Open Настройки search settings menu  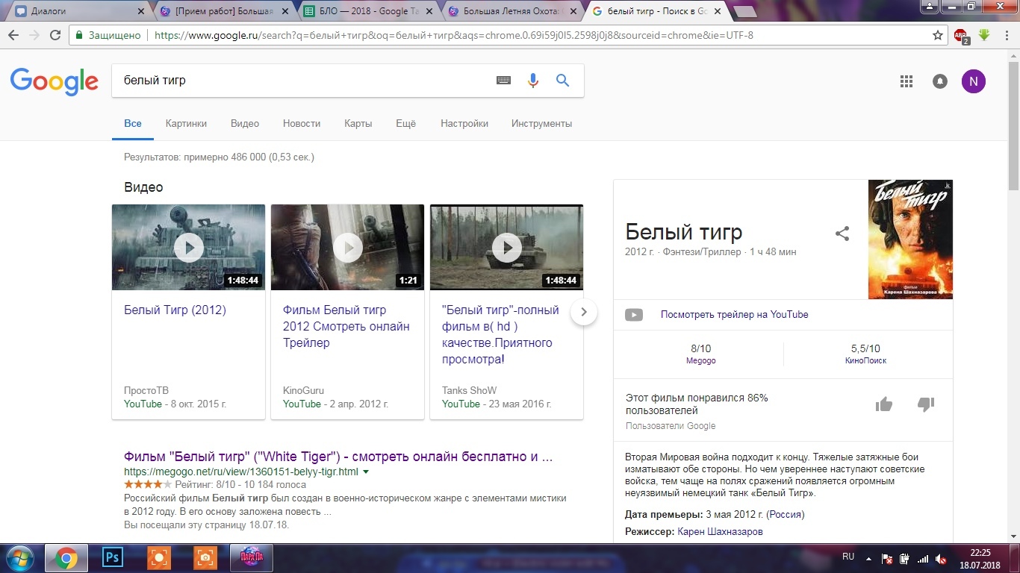point(464,123)
